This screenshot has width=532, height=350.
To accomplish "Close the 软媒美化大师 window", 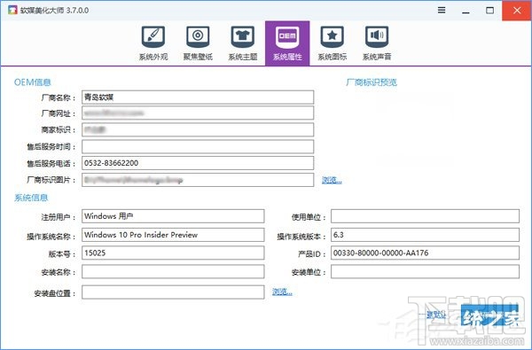I will pyautogui.click(x=517, y=11).
